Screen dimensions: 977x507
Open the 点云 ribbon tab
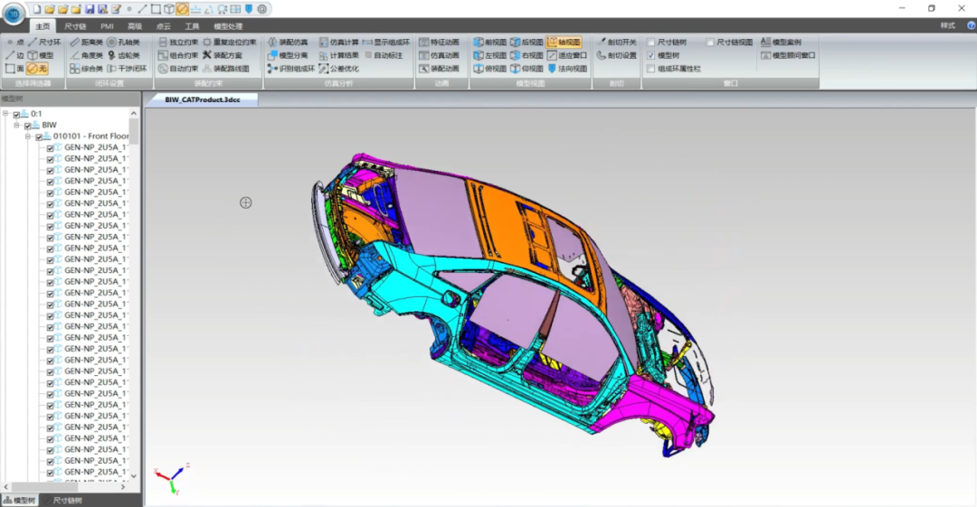point(163,26)
